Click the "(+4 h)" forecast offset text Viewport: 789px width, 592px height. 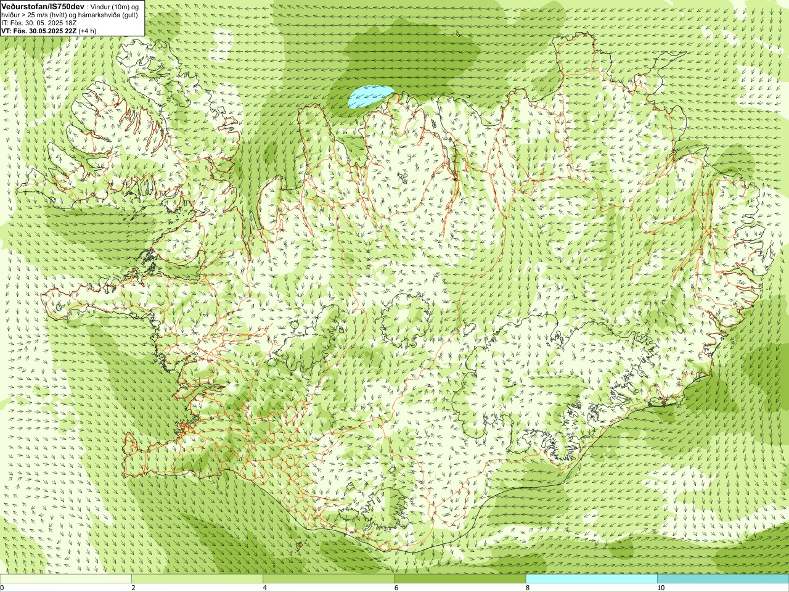[x=88, y=30]
